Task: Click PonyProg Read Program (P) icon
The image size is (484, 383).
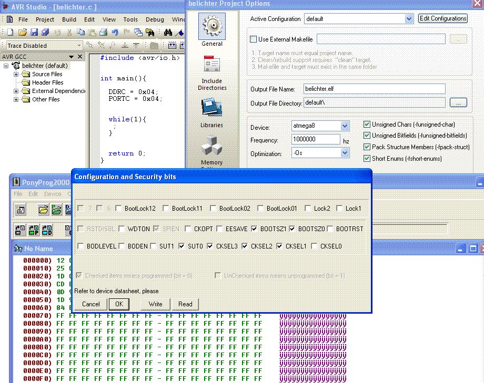Action: pos(34,230)
